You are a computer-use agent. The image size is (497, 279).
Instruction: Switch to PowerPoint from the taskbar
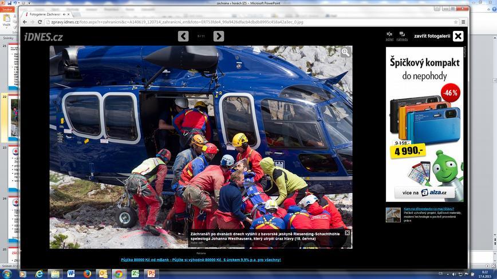pos(151,274)
